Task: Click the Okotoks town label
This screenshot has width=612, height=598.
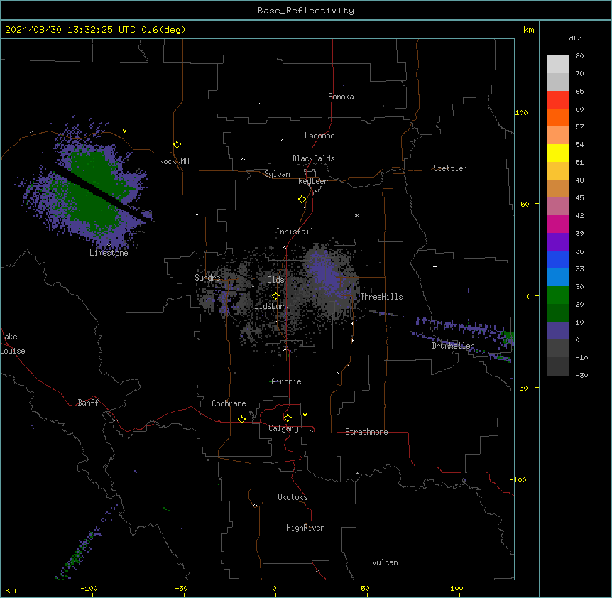Action: pyautogui.click(x=293, y=497)
